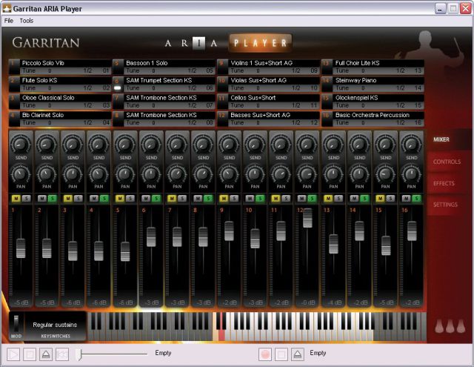Solo mixer channel 16
The image size is (474, 367).
coord(416,199)
